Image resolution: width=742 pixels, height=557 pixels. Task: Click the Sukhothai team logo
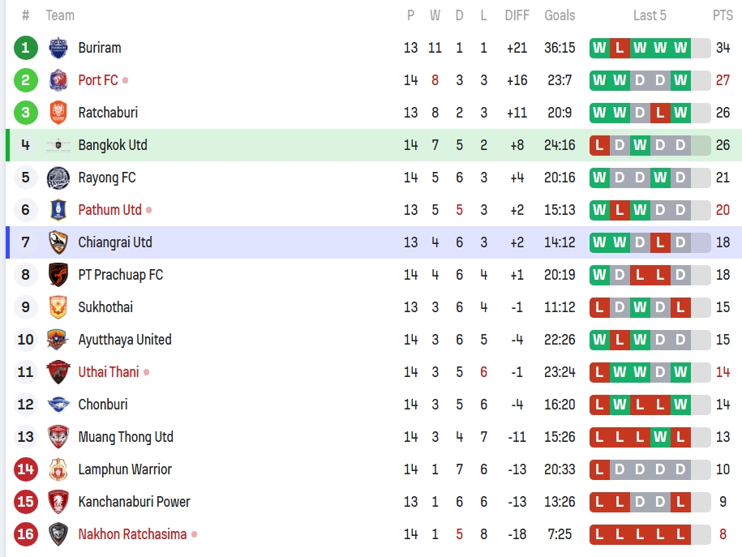58,307
